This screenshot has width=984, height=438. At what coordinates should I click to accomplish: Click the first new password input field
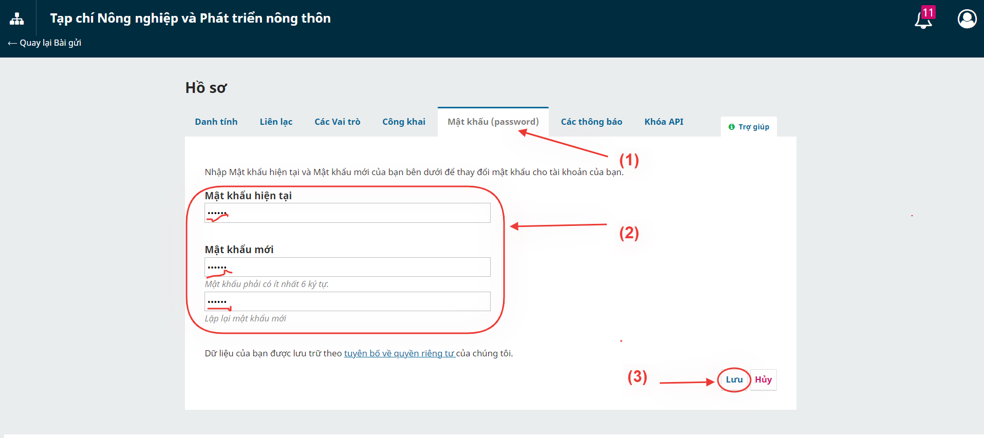coord(347,267)
